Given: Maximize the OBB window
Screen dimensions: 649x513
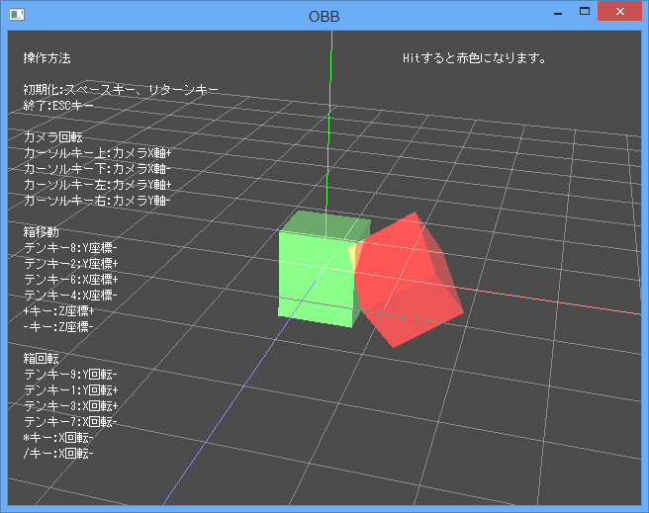Looking at the screenshot, I should click(585, 12).
